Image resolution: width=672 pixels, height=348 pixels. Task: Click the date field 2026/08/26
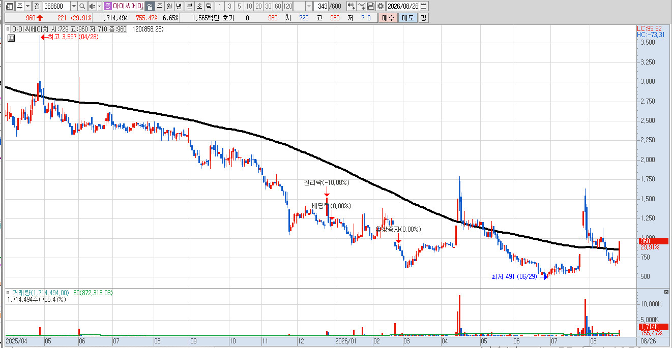click(x=403, y=6)
